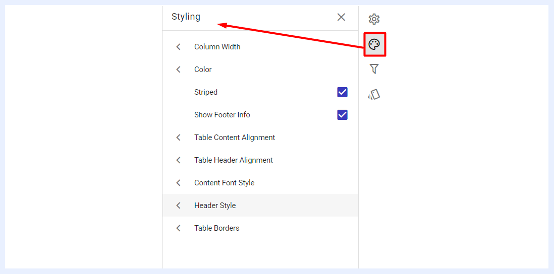Expand the Table Header Alignment chevron
The image size is (554, 274).
pyautogui.click(x=179, y=160)
